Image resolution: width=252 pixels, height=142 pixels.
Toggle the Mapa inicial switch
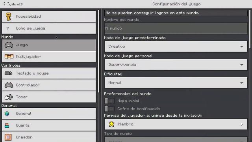(x=109, y=101)
